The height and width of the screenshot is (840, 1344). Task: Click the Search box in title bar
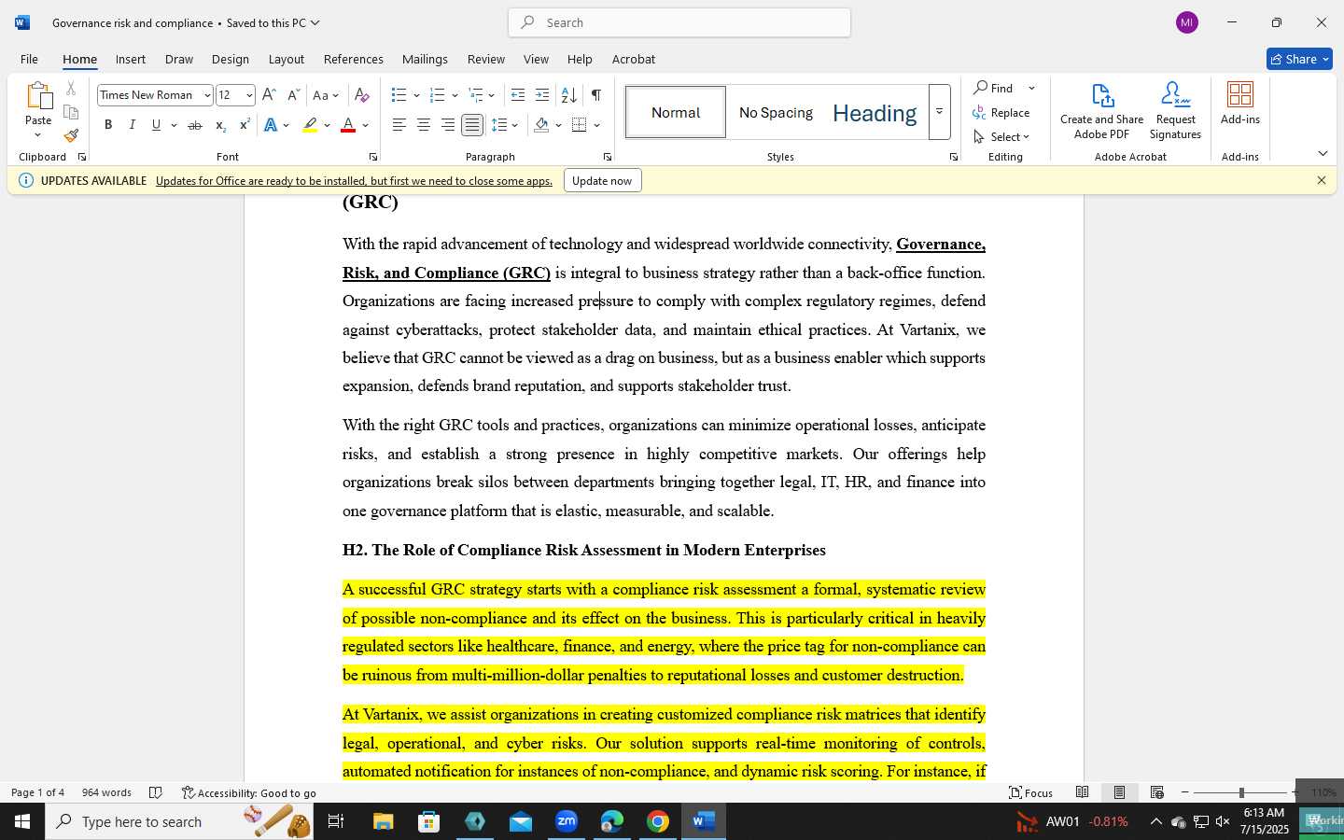click(x=679, y=22)
